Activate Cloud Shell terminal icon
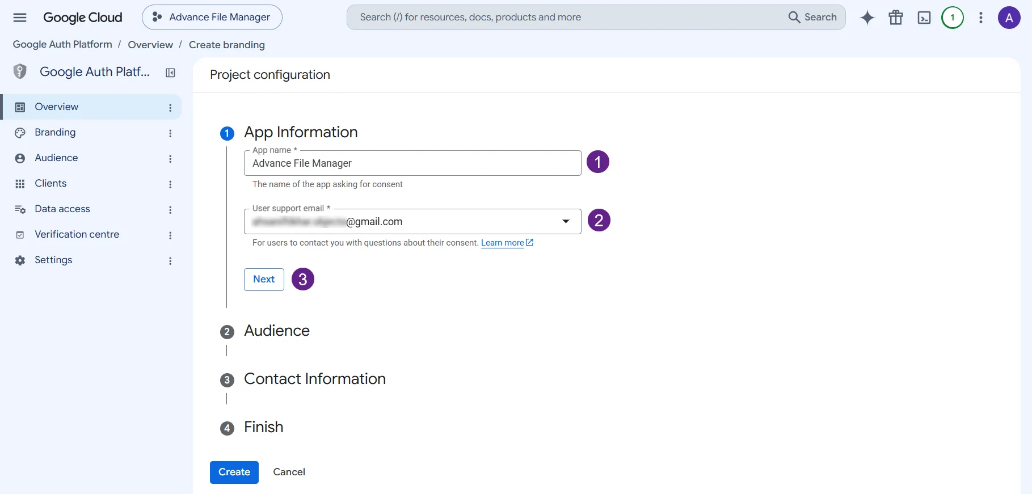1032x494 pixels. click(924, 18)
